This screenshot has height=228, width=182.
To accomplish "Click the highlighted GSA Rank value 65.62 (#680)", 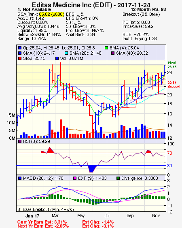I will point(52,14).
